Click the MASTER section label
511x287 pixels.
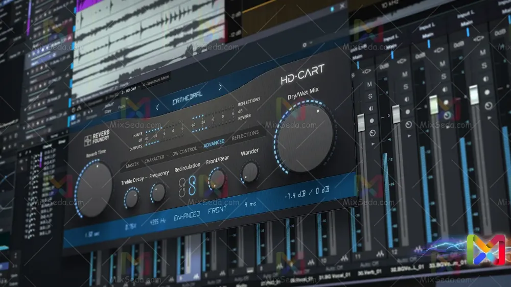point(132,164)
